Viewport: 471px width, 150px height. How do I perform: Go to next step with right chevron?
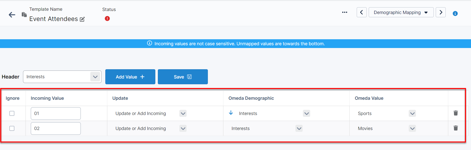(x=441, y=12)
